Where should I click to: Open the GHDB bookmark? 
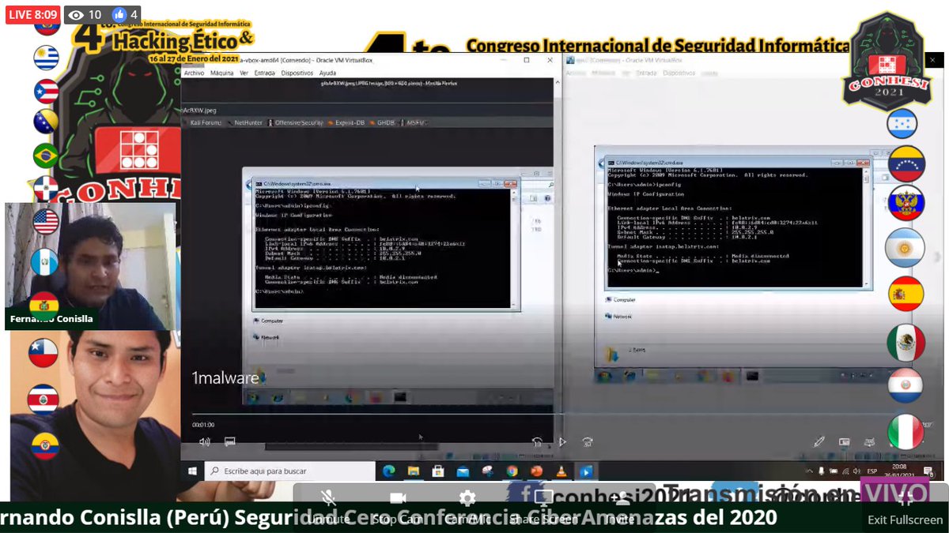pyautogui.click(x=384, y=122)
